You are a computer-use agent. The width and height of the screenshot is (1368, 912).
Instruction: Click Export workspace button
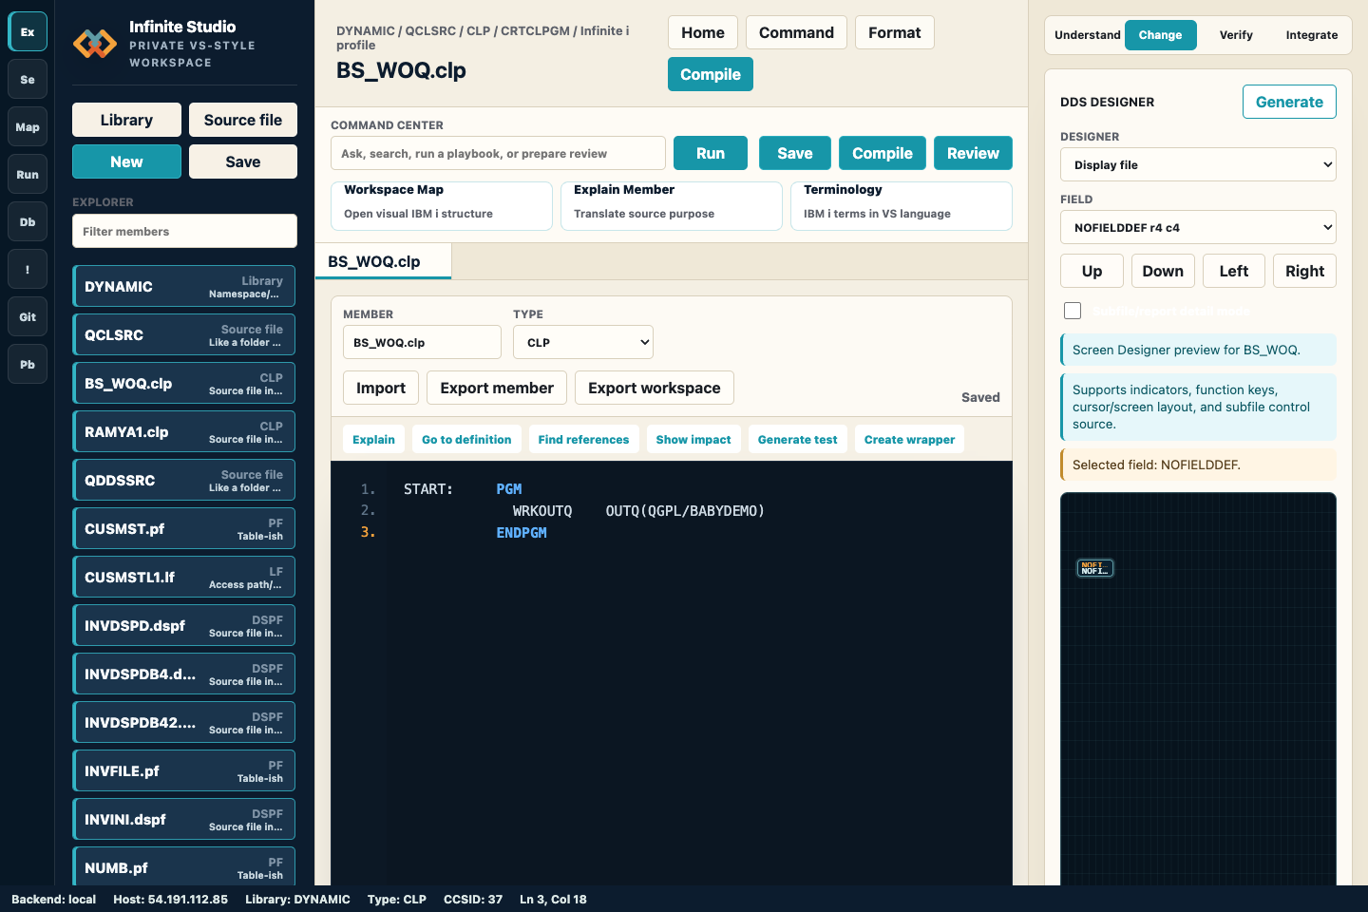pyautogui.click(x=655, y=388)
